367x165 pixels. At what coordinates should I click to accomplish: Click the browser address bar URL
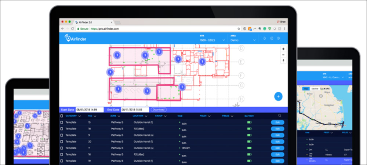pyautogui.click(x=105, y=29)
